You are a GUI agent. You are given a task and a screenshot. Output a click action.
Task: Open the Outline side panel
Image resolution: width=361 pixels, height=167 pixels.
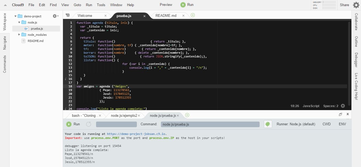(x=356, y=41)
